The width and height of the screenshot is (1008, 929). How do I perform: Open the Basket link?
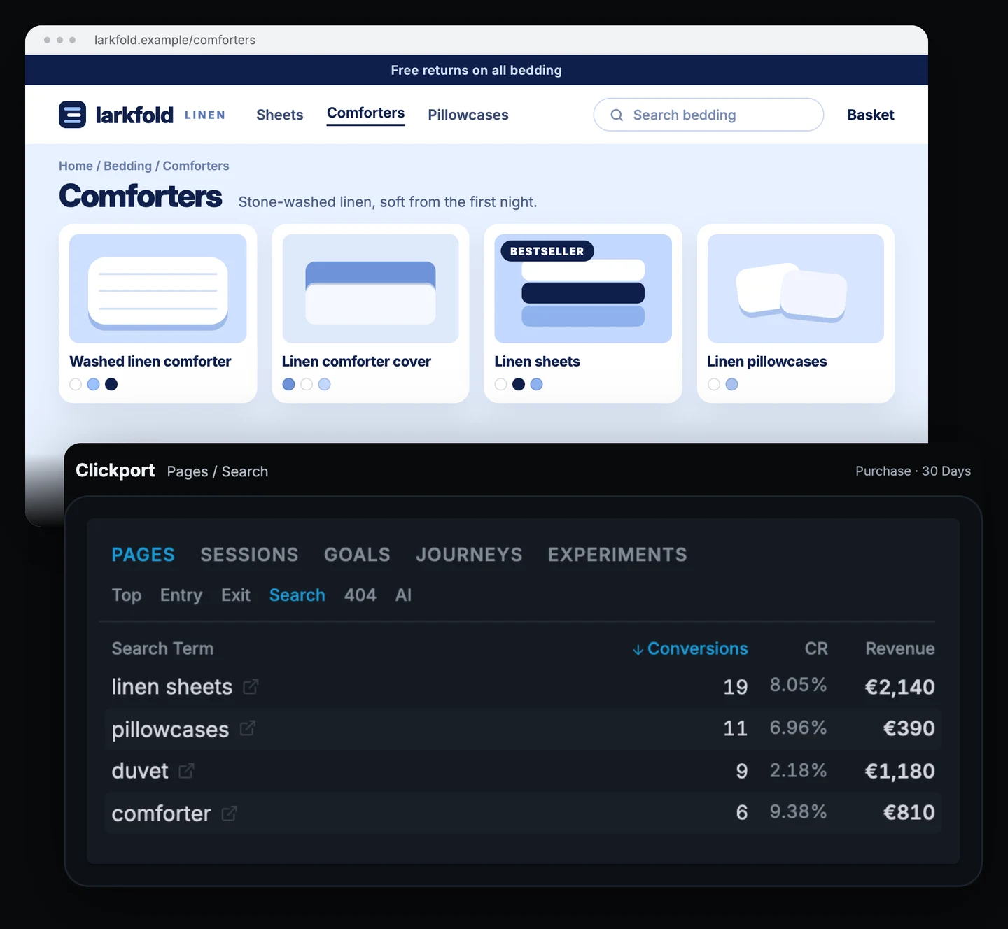(x=871, y=115)
